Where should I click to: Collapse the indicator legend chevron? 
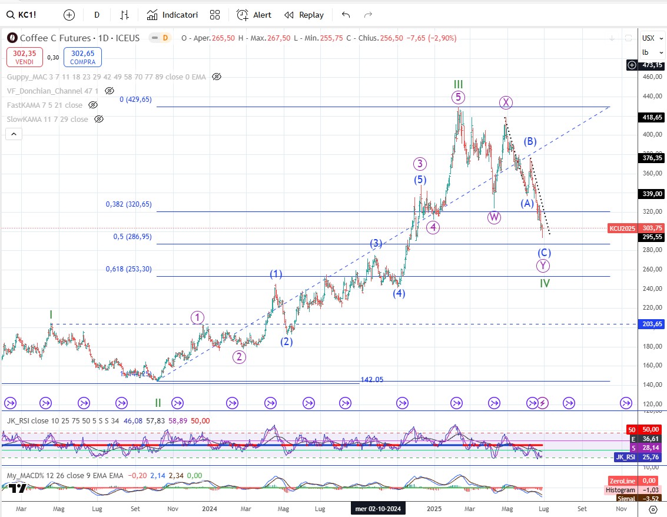coord(14,134)
